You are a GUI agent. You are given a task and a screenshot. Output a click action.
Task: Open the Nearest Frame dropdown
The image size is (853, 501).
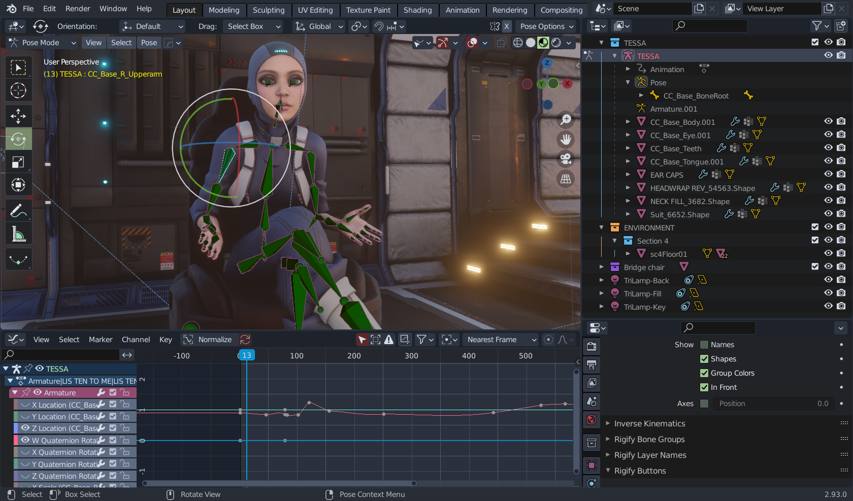(501, 340)
